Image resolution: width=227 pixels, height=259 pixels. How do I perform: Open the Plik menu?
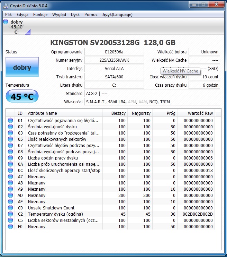click(8, 15)
